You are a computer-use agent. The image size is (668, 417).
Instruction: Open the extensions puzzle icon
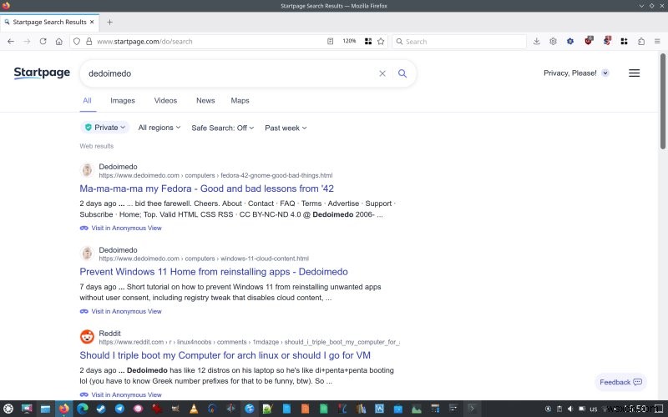pyautogui.click(x=641, y=41)
